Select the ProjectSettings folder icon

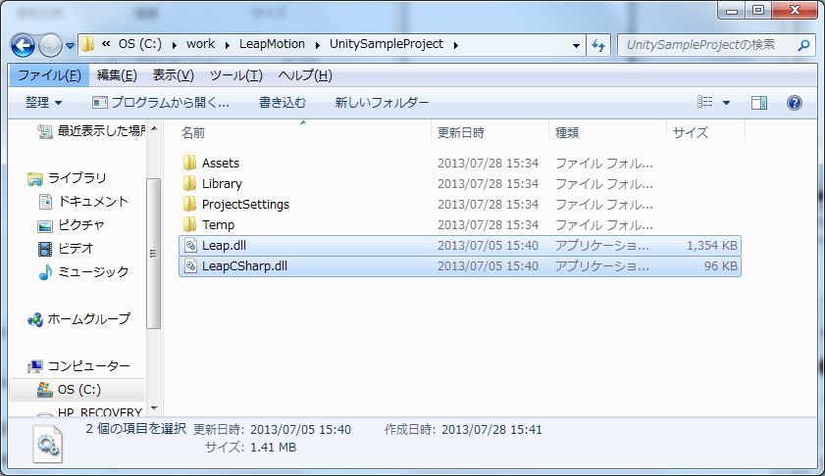click(190, 204)
